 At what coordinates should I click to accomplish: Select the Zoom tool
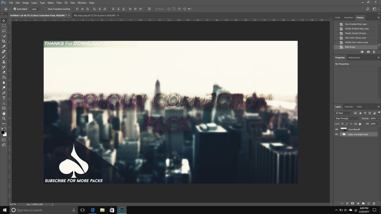point(4,118)
